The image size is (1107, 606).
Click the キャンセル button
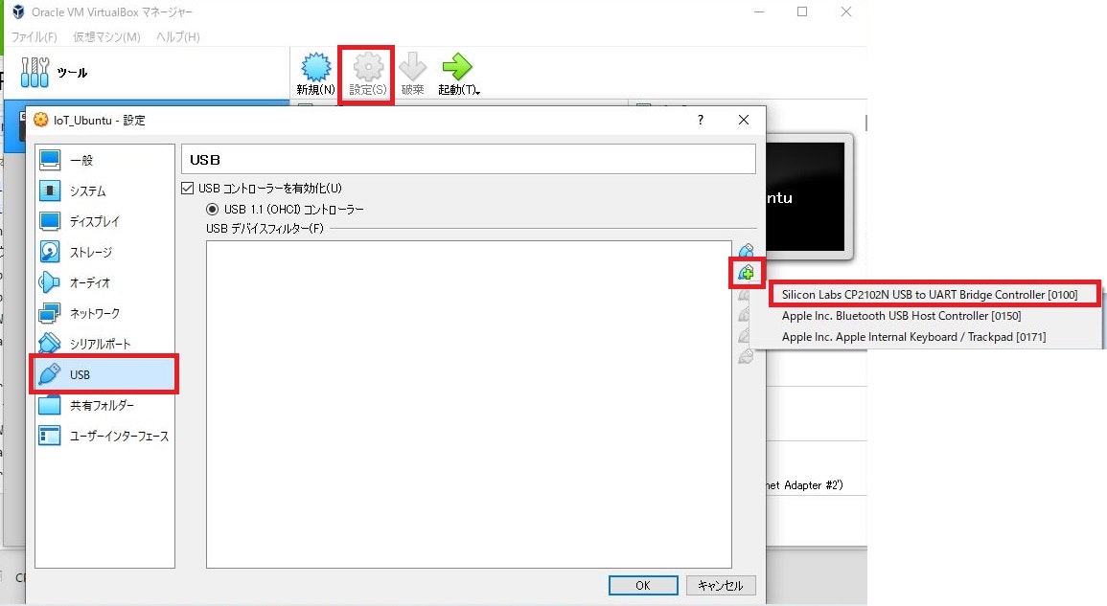(721, 586)
